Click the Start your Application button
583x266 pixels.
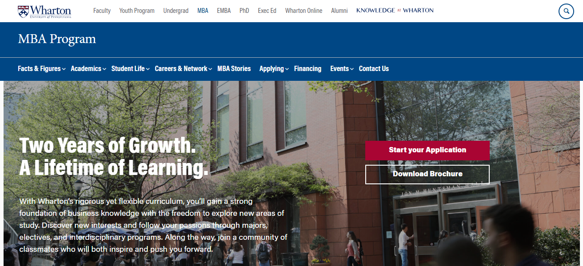tap(427, 150)
